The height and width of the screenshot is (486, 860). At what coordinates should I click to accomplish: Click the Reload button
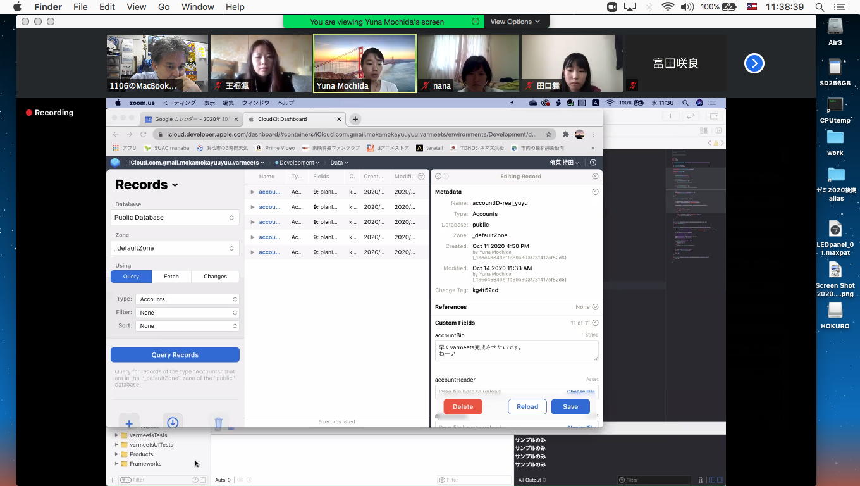(527, 407)
